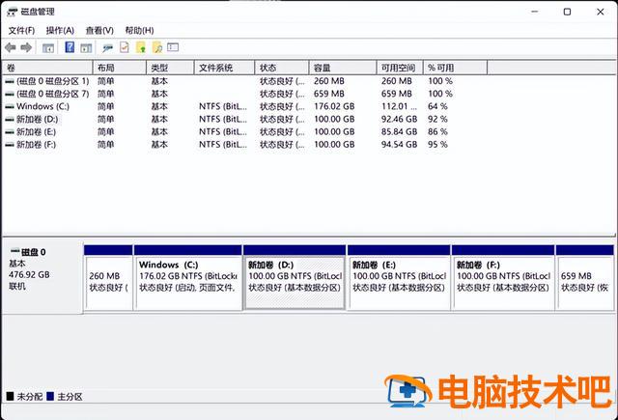The image size is (618, 420).
Task: Click drive icon beside Windows (C:) row
Action: [10, 107]
